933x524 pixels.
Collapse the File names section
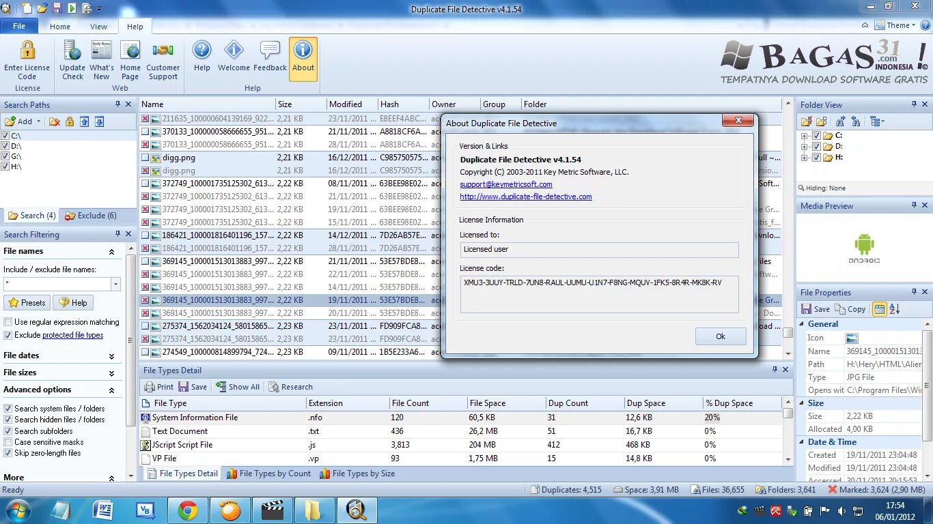(111, 252)
